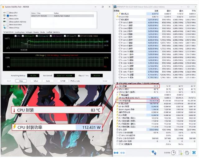This screenshot has width=199, height=158.
Task: Expand the voltage offset group row
Action: [117, 95]
